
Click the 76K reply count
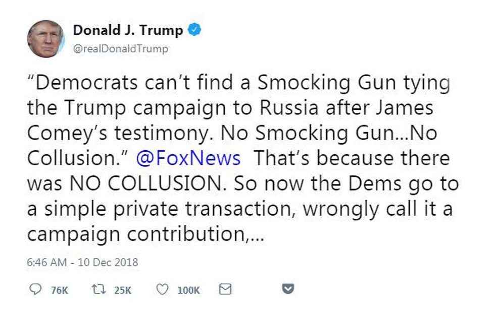point(59,290)
